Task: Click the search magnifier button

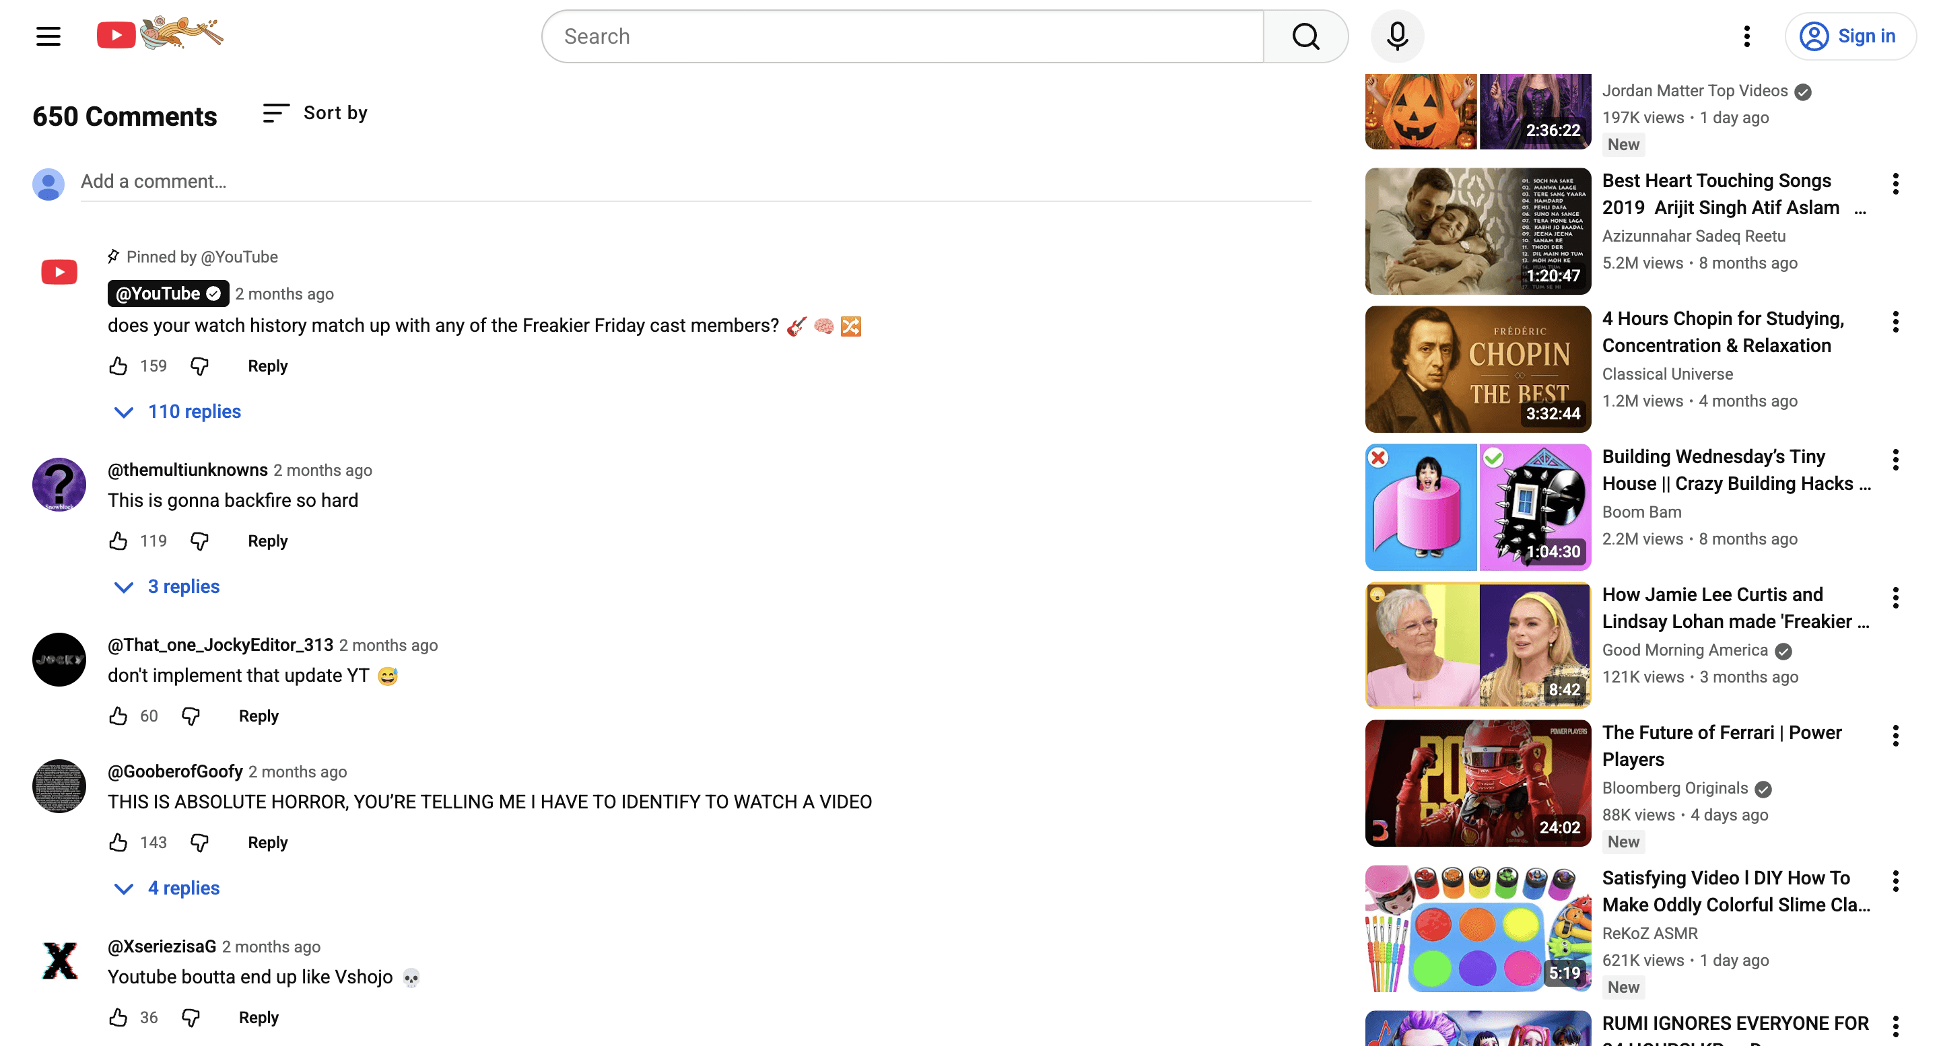Action: [1306, 36]
